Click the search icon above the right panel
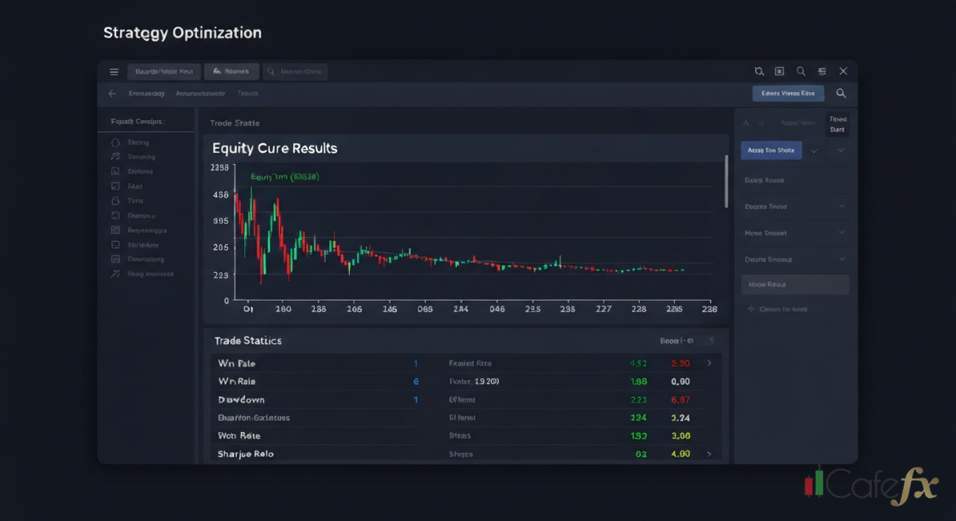The height and width of the screenshot is (521, 956). pyautogui.click(x=841, y=93)
